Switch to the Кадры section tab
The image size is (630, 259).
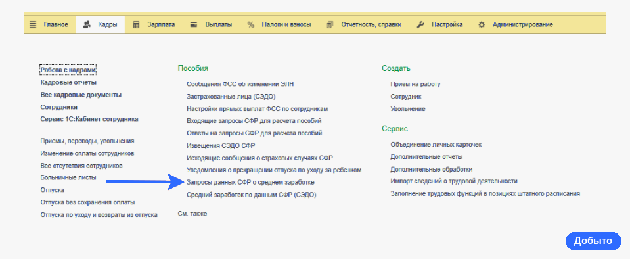tap(100, 24)
